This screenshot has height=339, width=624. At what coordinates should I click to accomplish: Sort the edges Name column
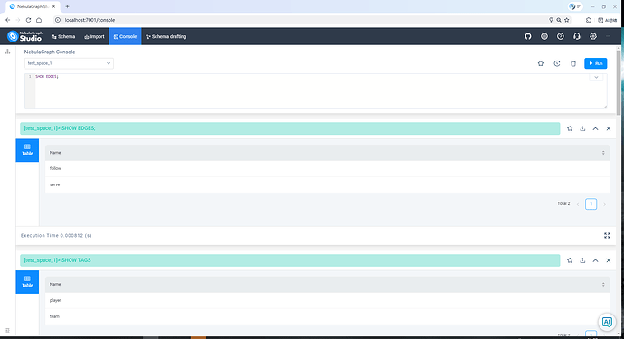[x=603, y=153]
